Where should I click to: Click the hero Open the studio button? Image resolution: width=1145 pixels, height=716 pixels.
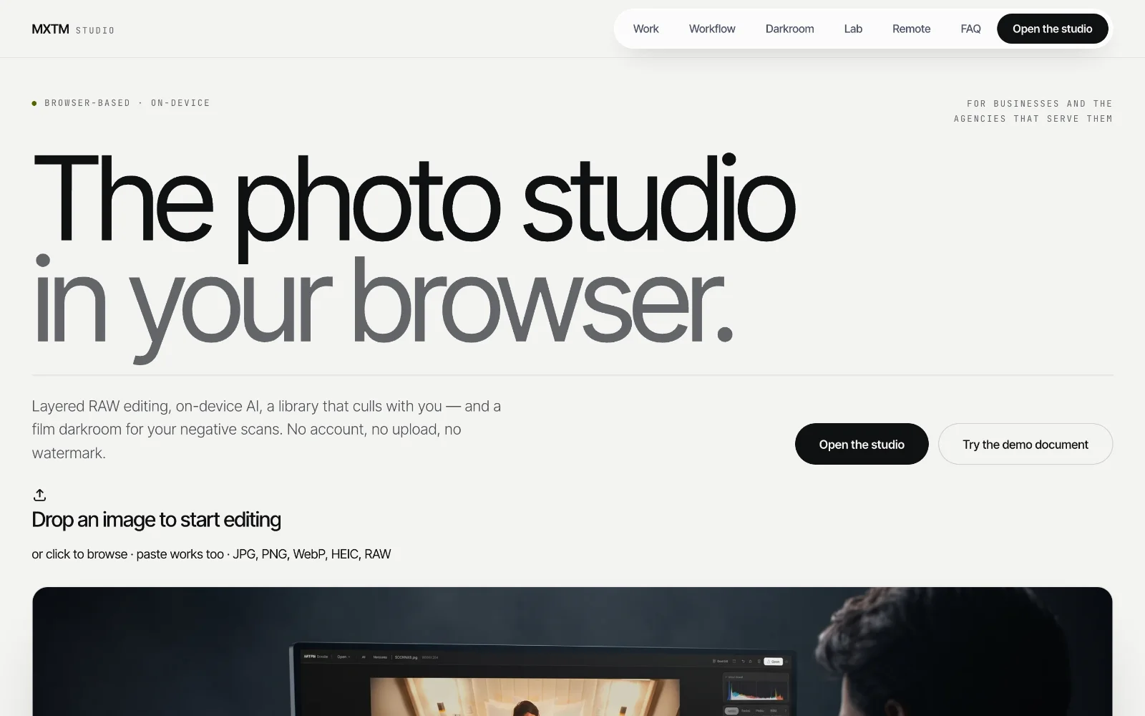(862, 444)
